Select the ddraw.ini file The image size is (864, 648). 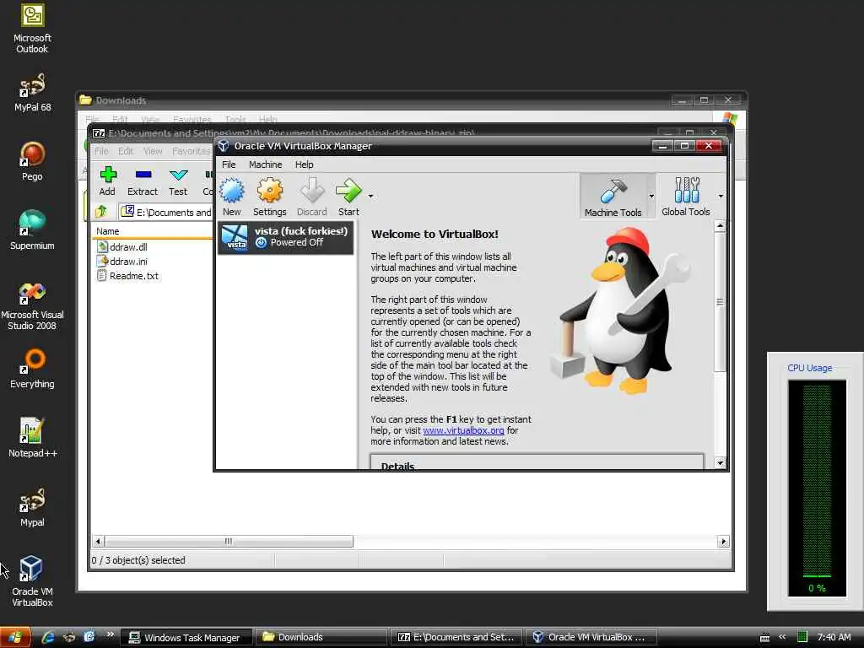(x=122, y=262)
